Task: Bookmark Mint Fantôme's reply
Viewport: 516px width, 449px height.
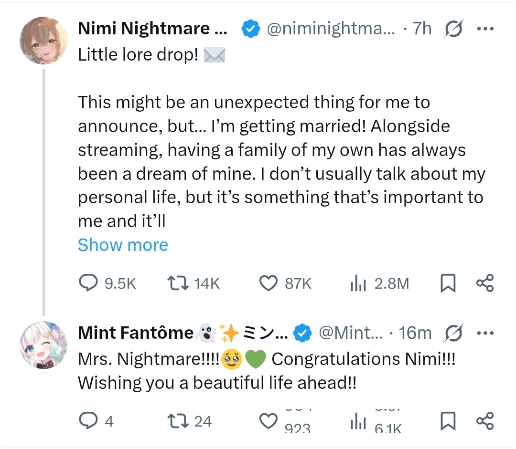Action: (x=447, y=421)
